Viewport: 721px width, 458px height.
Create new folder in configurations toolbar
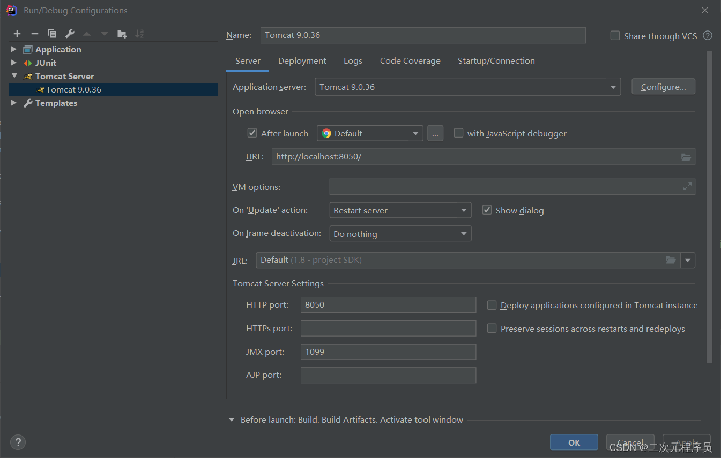[122, 34]
